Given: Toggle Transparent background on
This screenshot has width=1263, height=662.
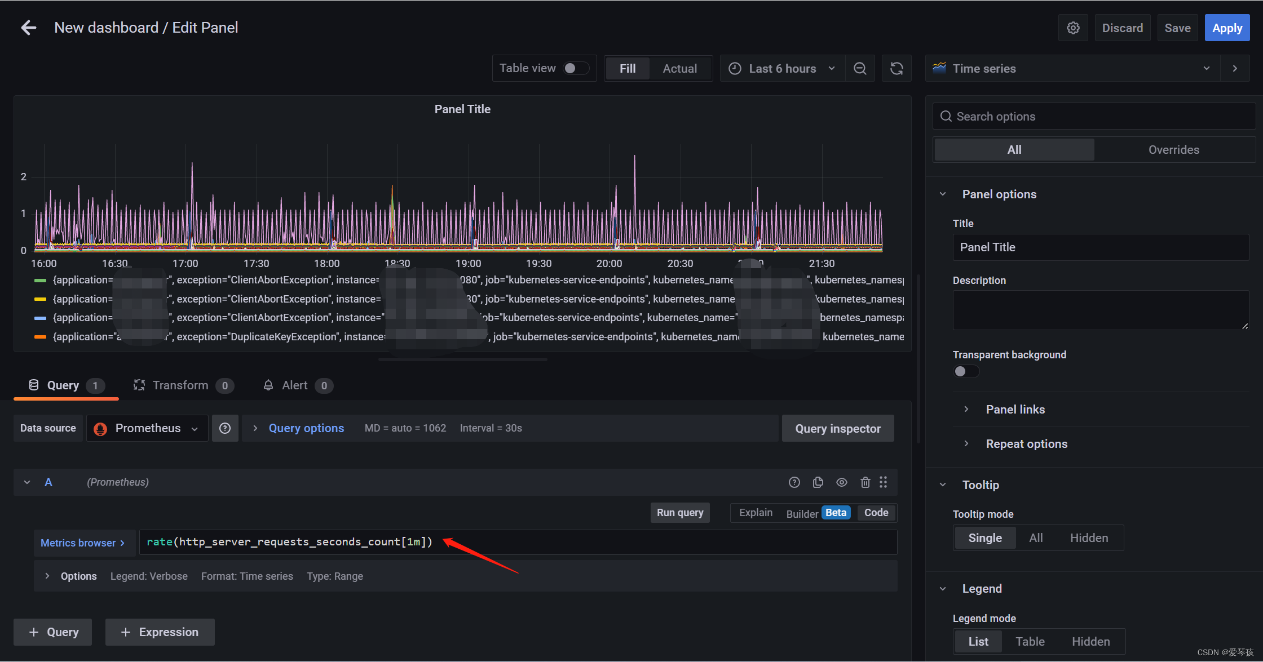Looking at the screenshot, I should coord(965,371).
